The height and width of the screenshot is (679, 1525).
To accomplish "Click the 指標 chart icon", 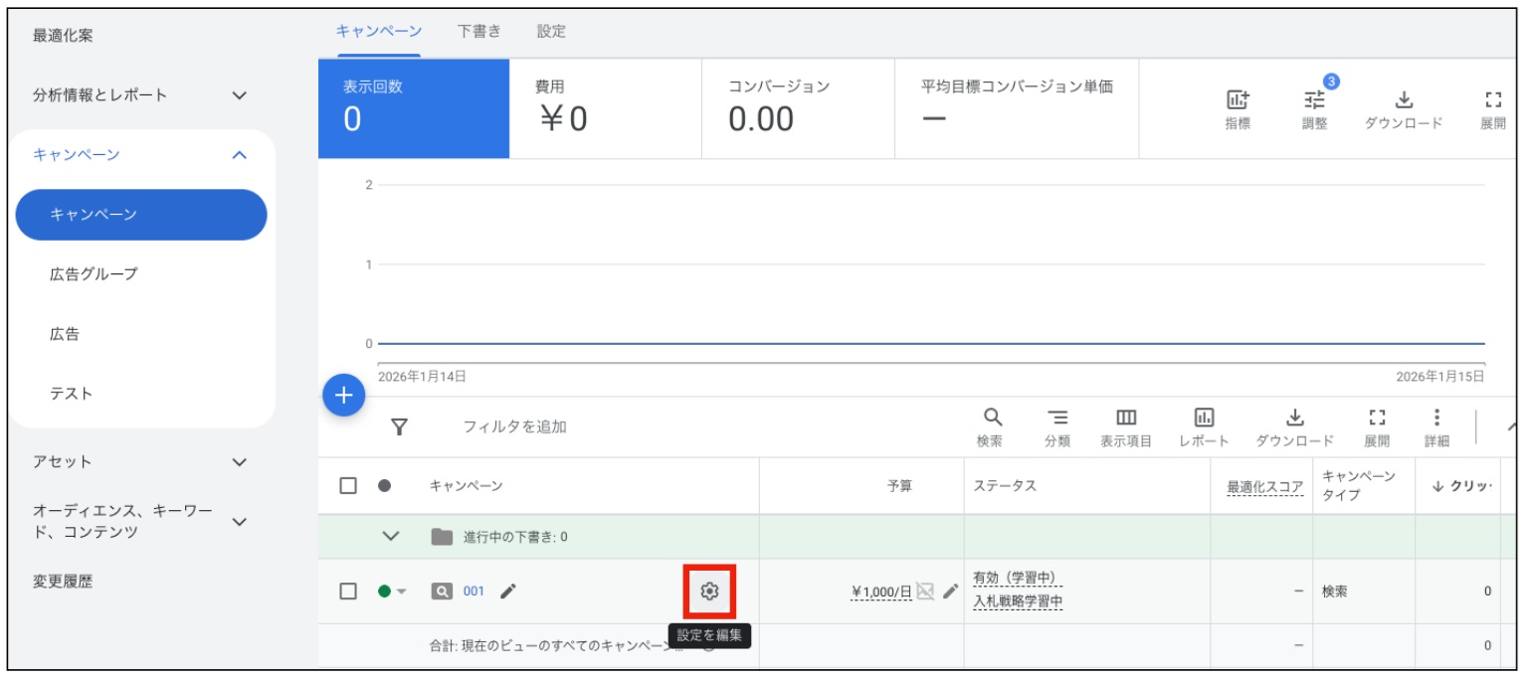I will 1238,100.
